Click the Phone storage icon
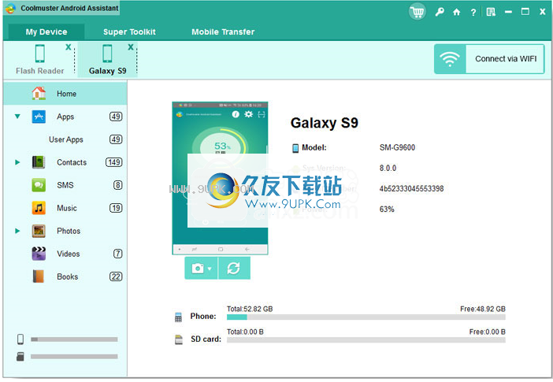Screen dimensions: 553x382 (x=179, y=317)
